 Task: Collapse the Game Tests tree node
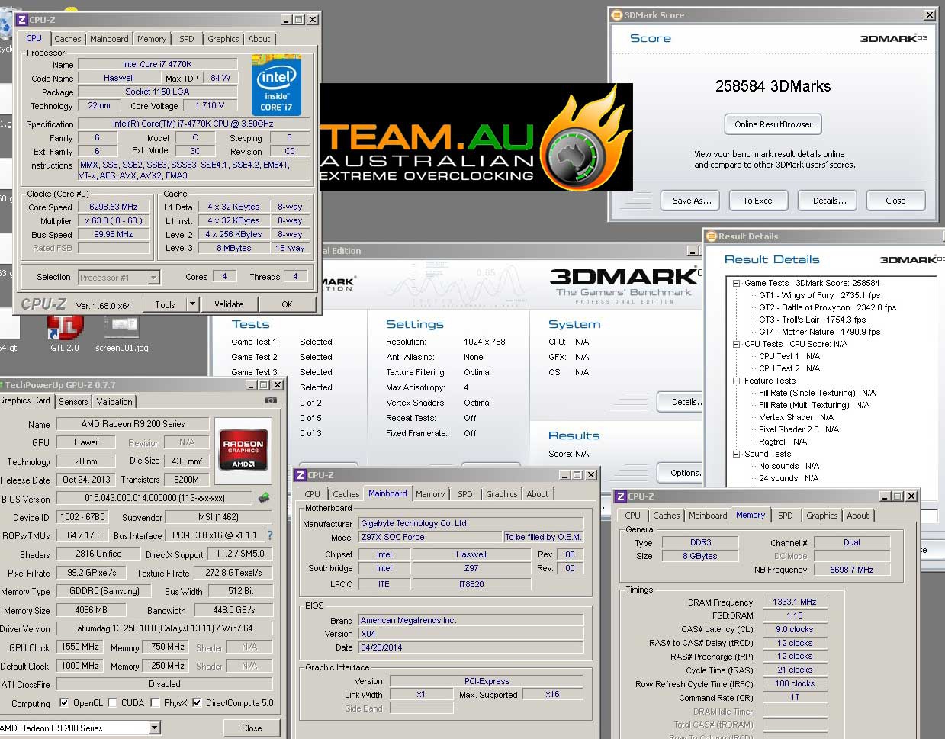(737, 283)
